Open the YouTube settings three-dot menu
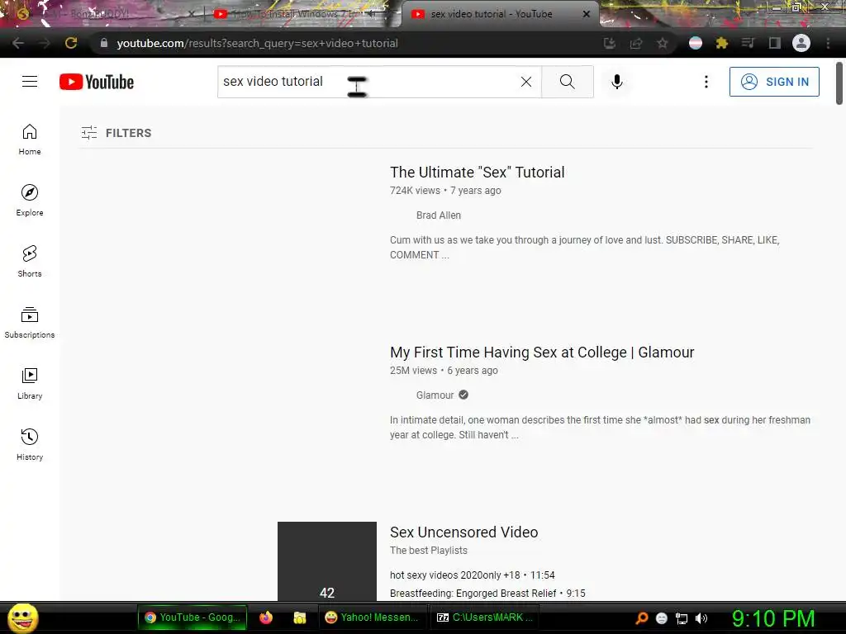Viewport: 846px width, 634px height. point(706,82)
